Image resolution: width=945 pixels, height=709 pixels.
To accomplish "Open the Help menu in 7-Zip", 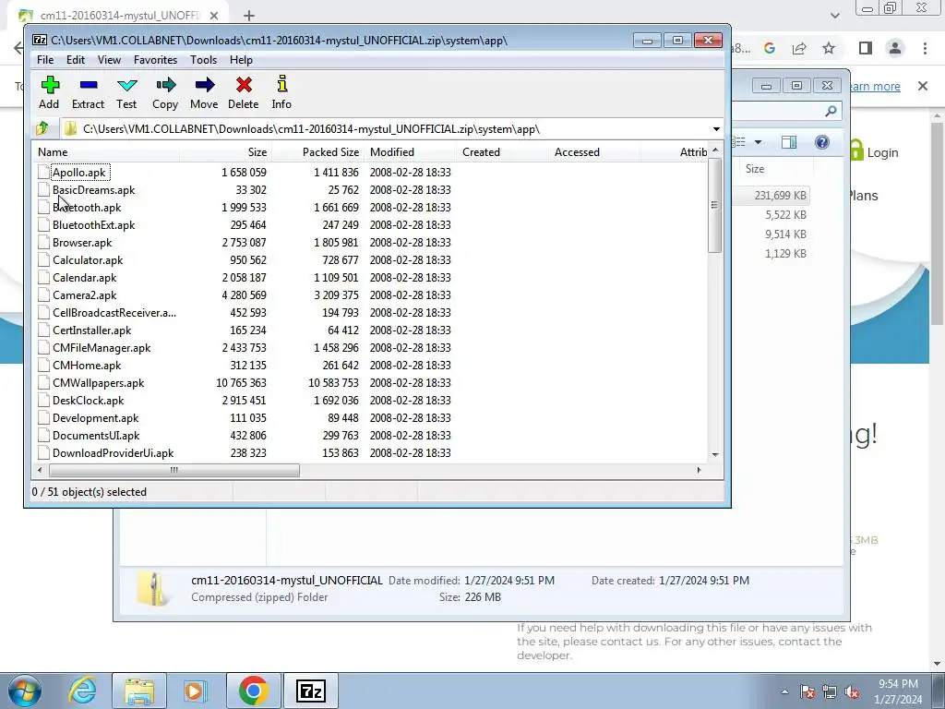I will (241, 60).
